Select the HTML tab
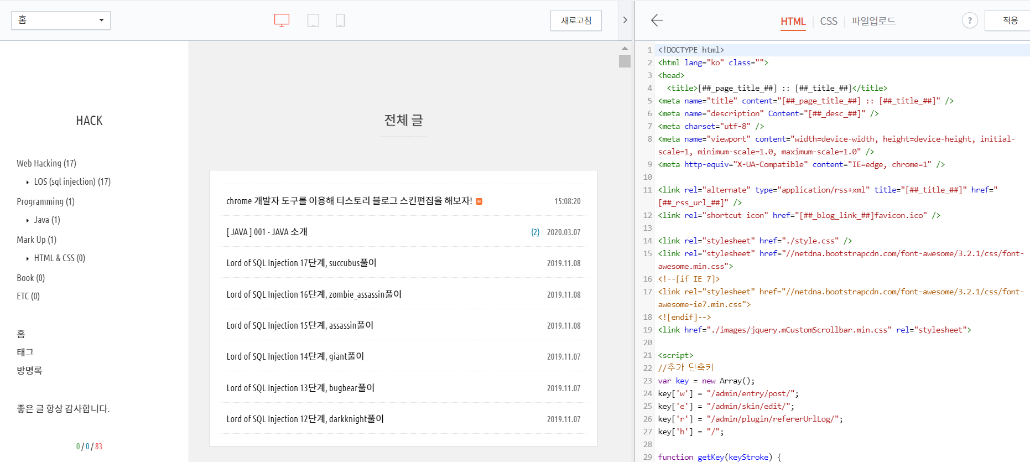 (x=793, y=22)
